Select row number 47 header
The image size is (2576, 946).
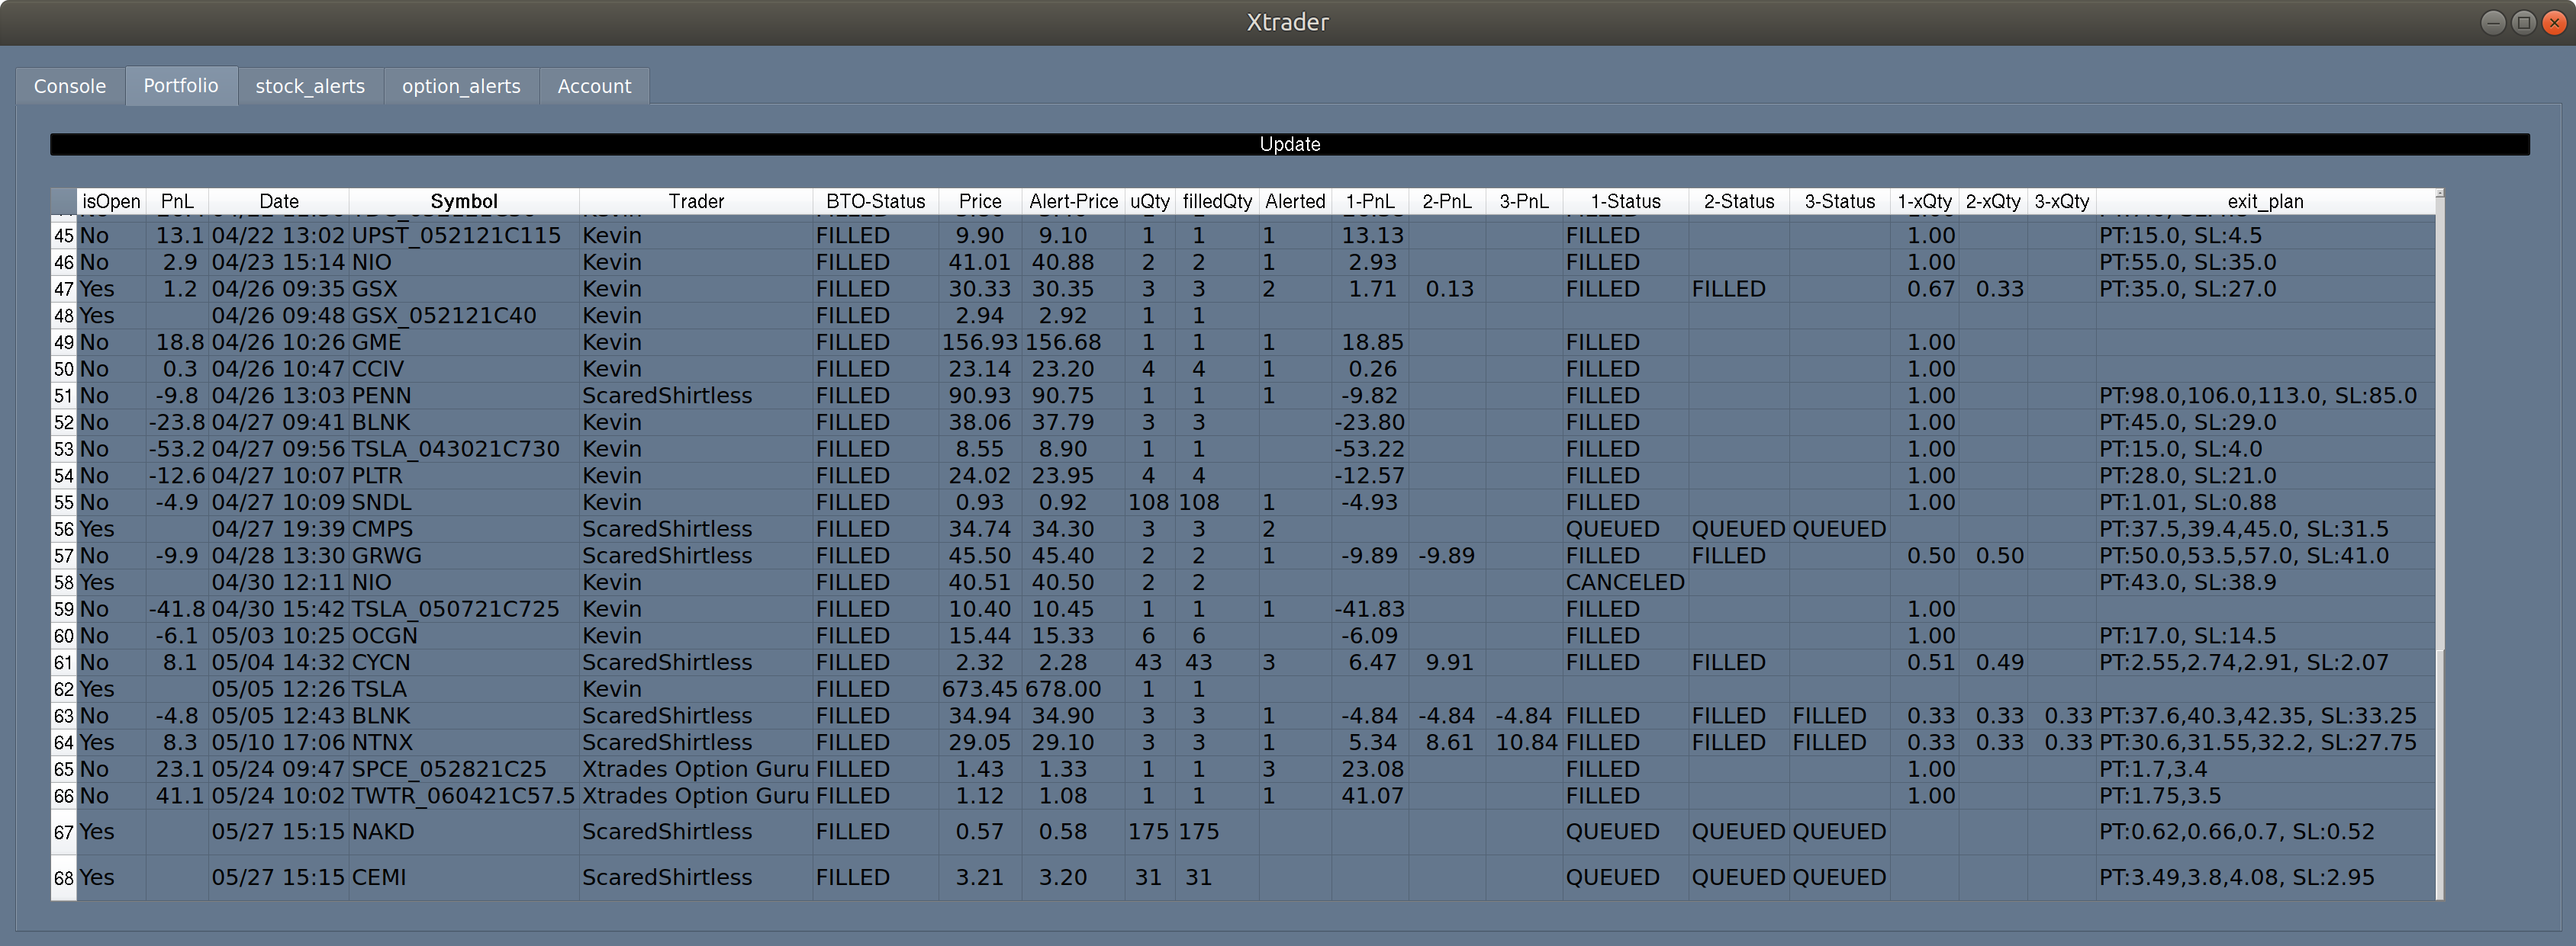64,290
